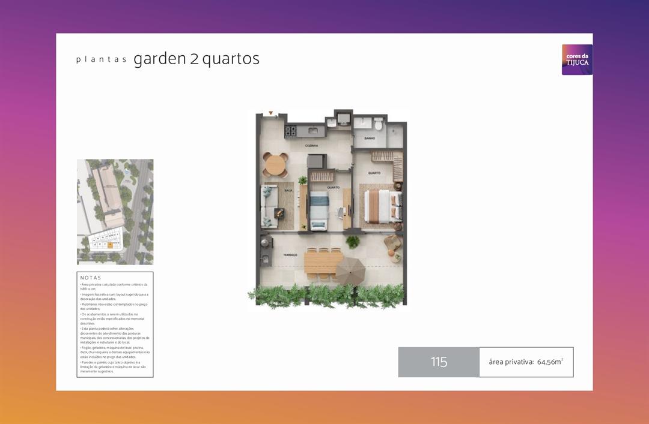Image resolution: width=649 pixels, height=424 pixels.
Task: Click the SALA room label
Action: coord(288,190)
